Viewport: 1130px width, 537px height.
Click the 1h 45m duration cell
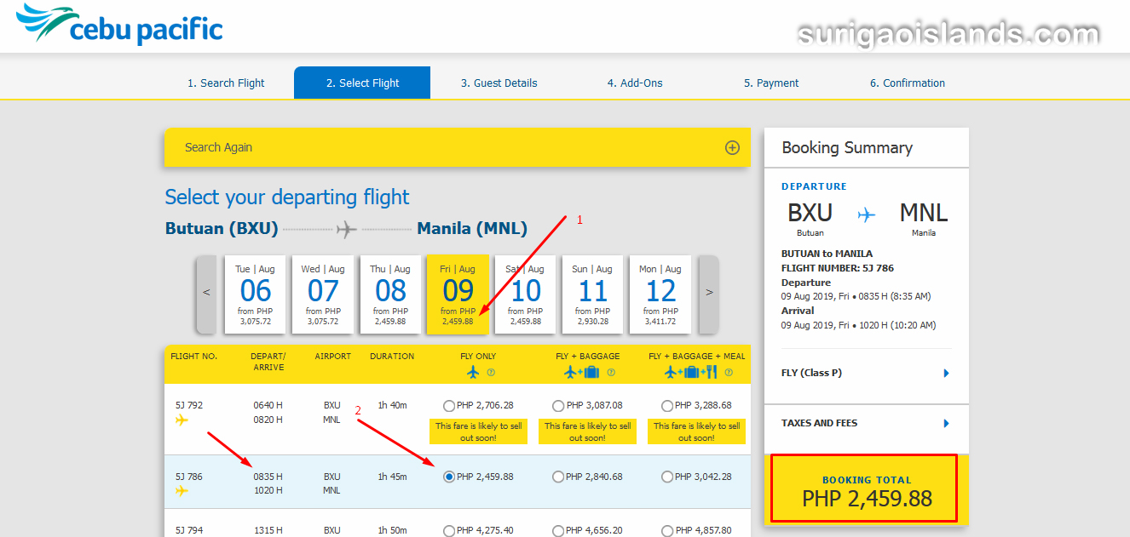coord(392,477)
